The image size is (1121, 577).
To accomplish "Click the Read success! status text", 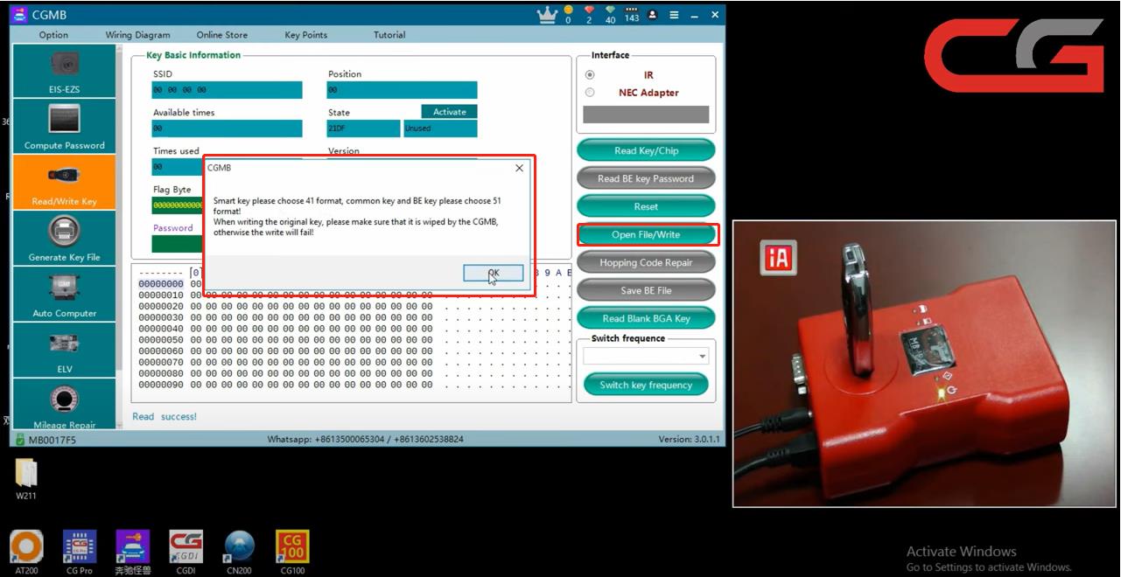I will point(165,416).
